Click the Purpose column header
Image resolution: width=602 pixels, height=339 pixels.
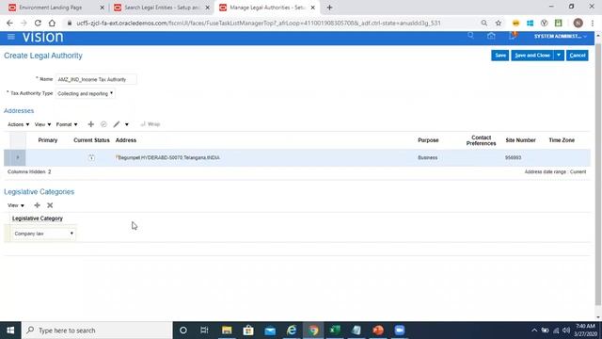(x=428, y=140)
